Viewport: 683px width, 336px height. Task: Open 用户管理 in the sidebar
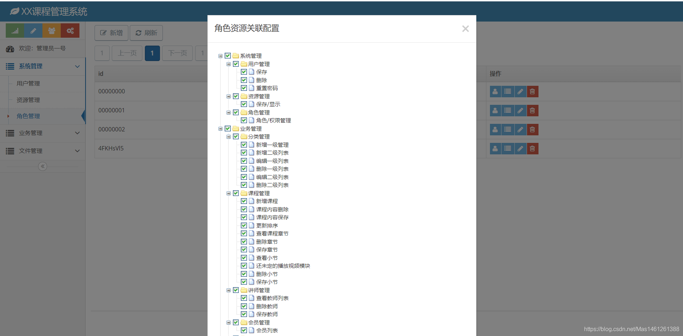28,83
